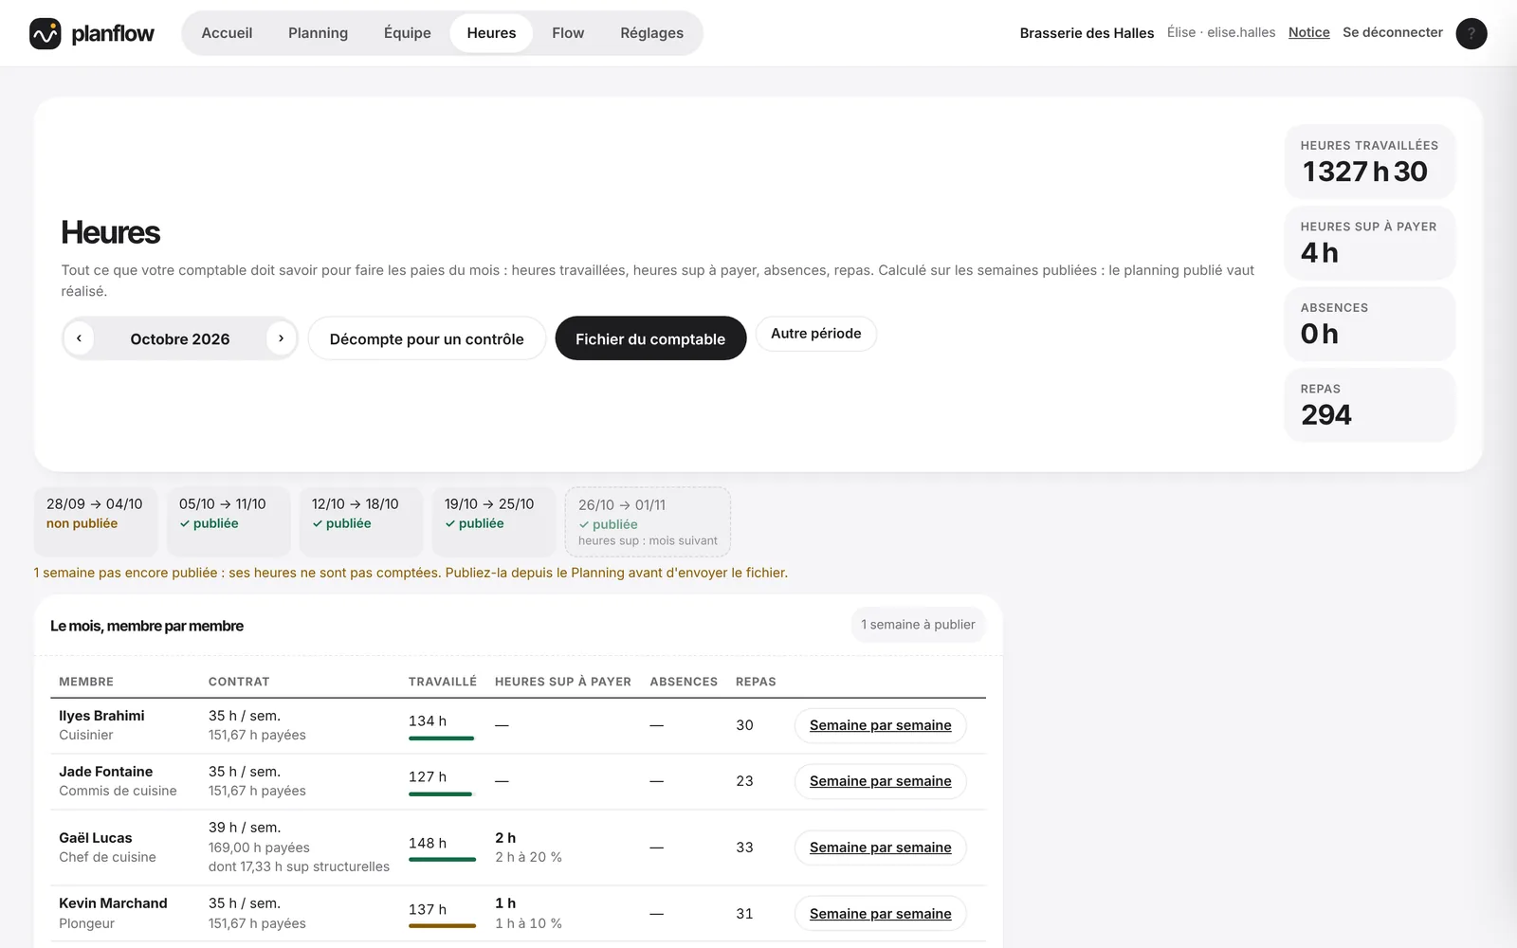This screenshot has height=948, width=1517.
Task: Choose Autre période
Action: 815,334
